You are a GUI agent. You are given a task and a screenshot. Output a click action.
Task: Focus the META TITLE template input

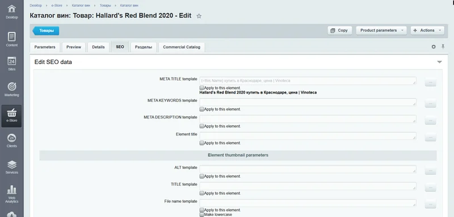[308, 81]
